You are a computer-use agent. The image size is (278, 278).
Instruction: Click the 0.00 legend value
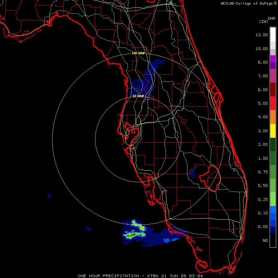[263, 227]
